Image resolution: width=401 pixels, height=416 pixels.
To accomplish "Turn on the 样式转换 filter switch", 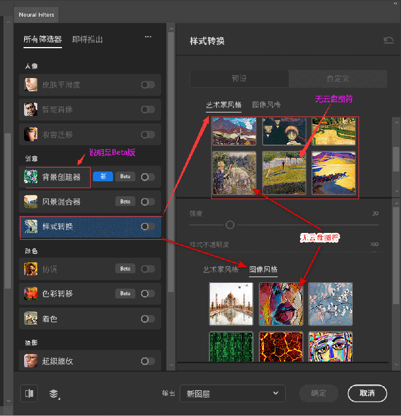I will 148,226.
